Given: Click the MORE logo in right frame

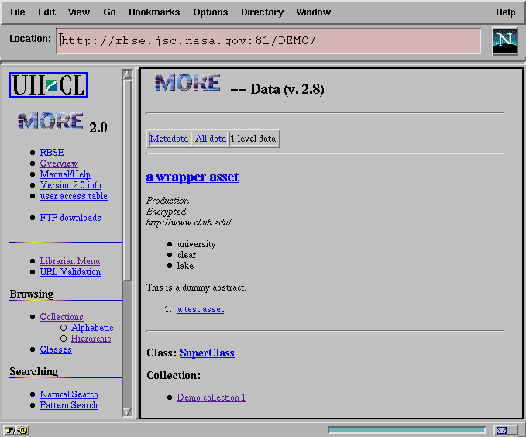Looking at the screenshot, I should click(187, 83).
